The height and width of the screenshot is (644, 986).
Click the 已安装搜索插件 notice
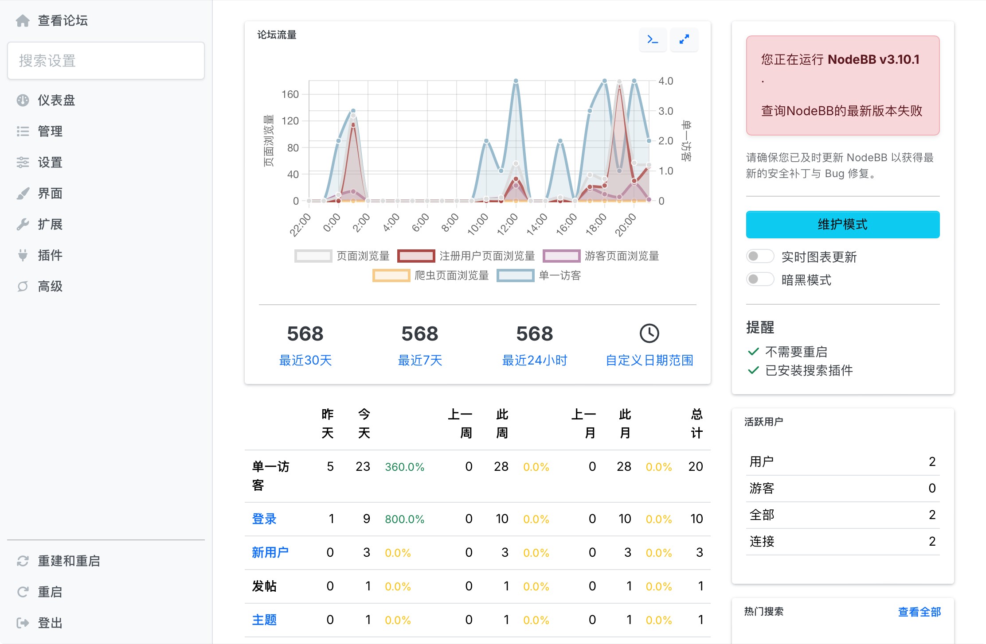point(800,370)
